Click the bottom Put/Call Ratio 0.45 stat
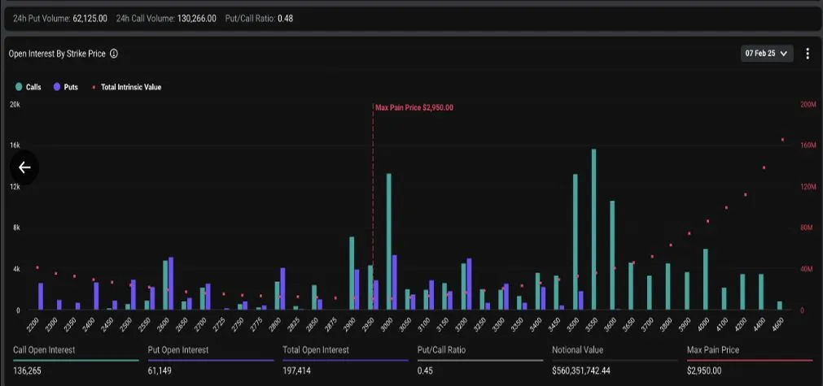Screen dimensions: 823x386 click(424, 371)
